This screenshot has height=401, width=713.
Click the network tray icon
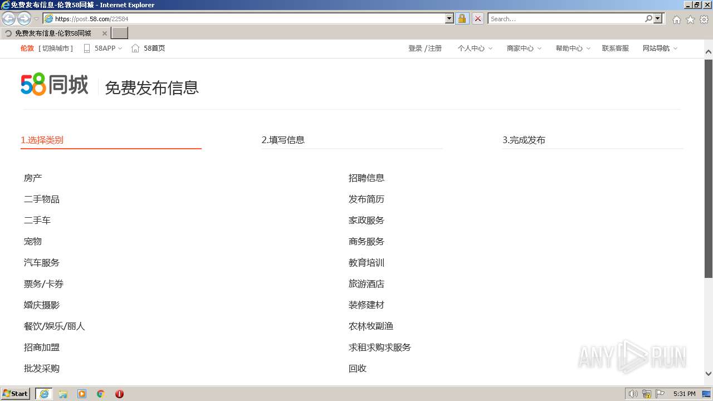[x=647, y=394]
